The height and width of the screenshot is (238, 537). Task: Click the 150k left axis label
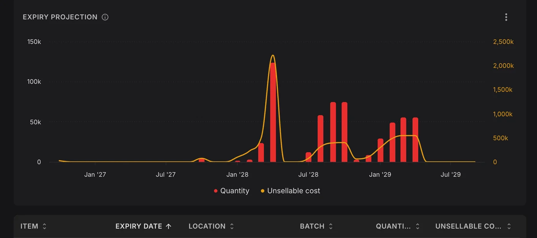click(x=34, y=41)
